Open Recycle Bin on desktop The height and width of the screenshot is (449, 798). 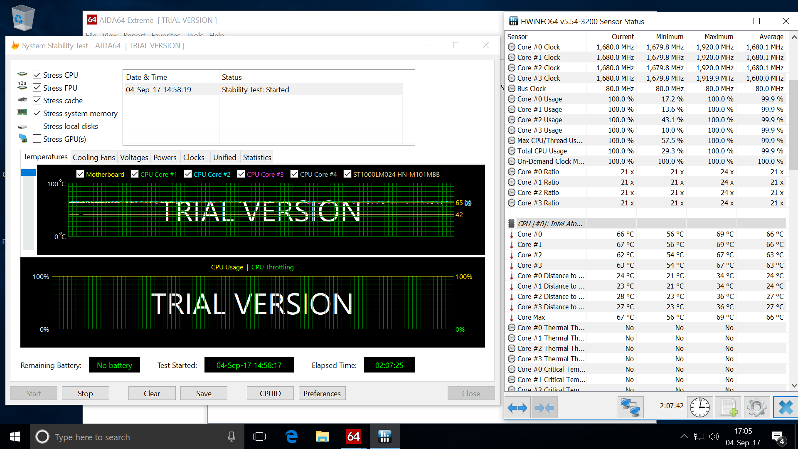[x=23, y=17]
